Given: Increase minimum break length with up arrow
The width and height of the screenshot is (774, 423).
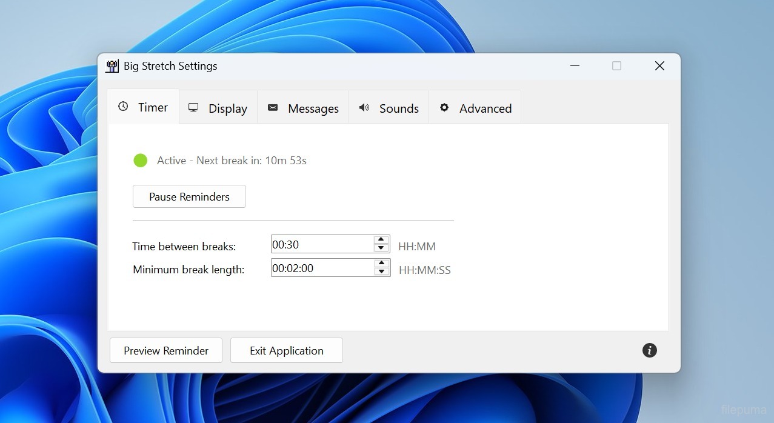Looking at the screenshot, I should 381,264.
